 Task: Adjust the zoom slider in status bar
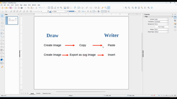(x=166, y=95)
